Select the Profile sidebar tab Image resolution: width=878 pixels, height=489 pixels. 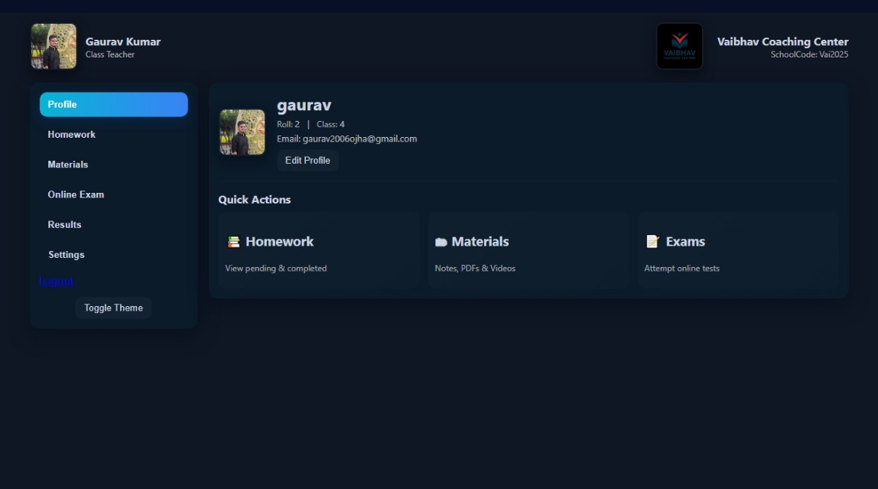point(114,105)
